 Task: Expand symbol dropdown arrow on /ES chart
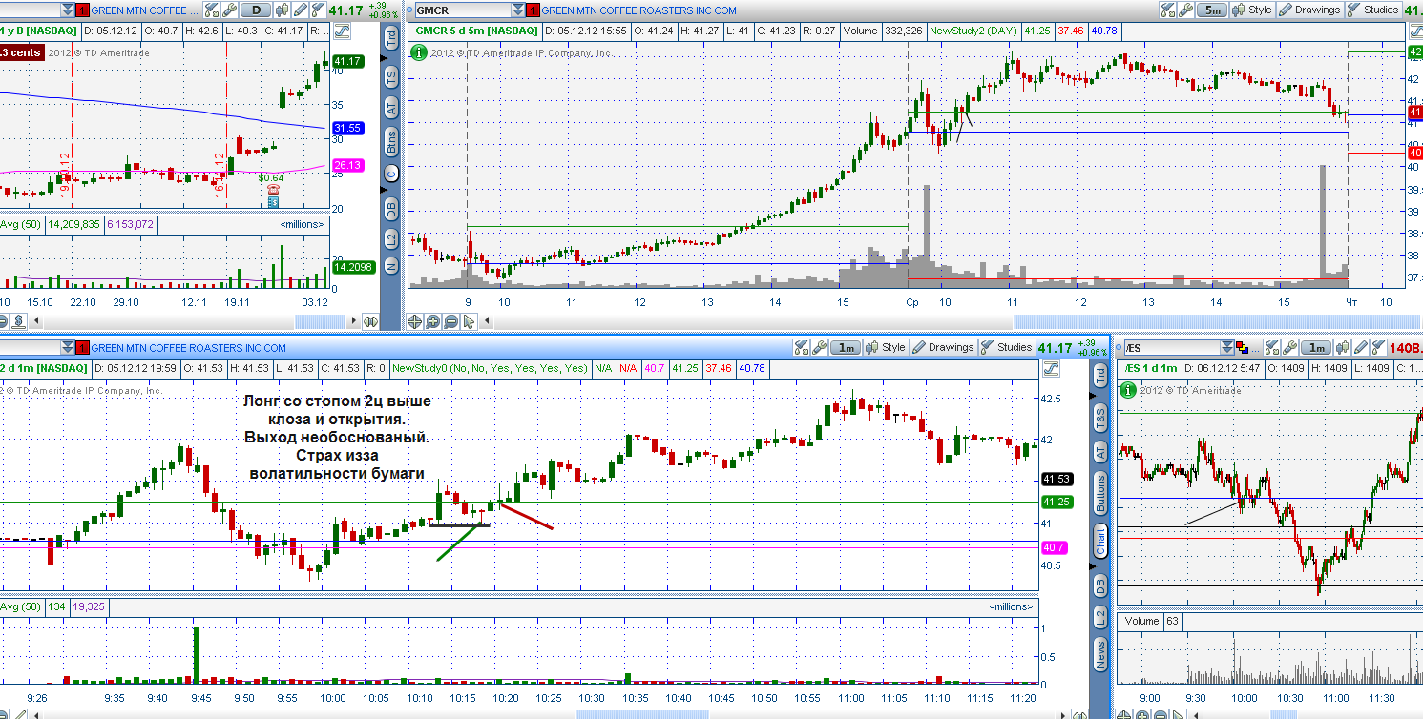coord(1227,348)
